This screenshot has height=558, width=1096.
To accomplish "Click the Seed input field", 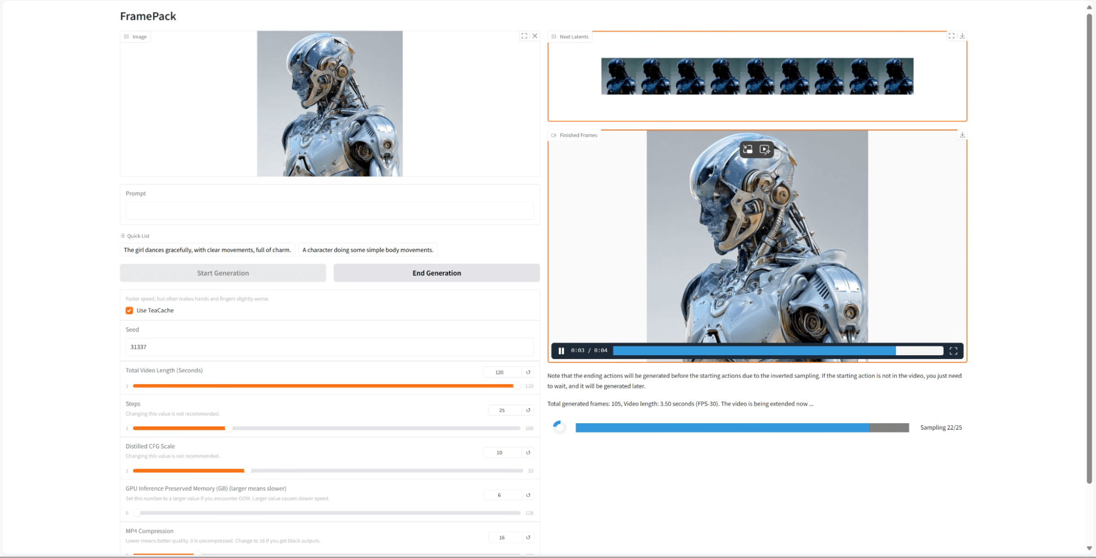I will 330,347.
